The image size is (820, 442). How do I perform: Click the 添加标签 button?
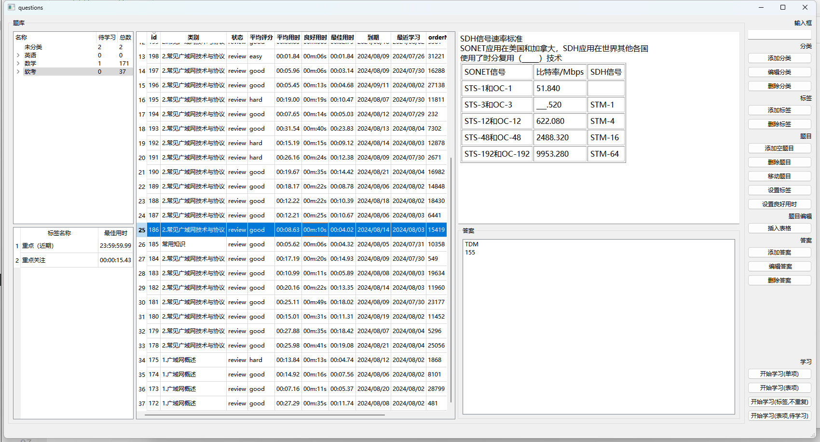[779, 110]
